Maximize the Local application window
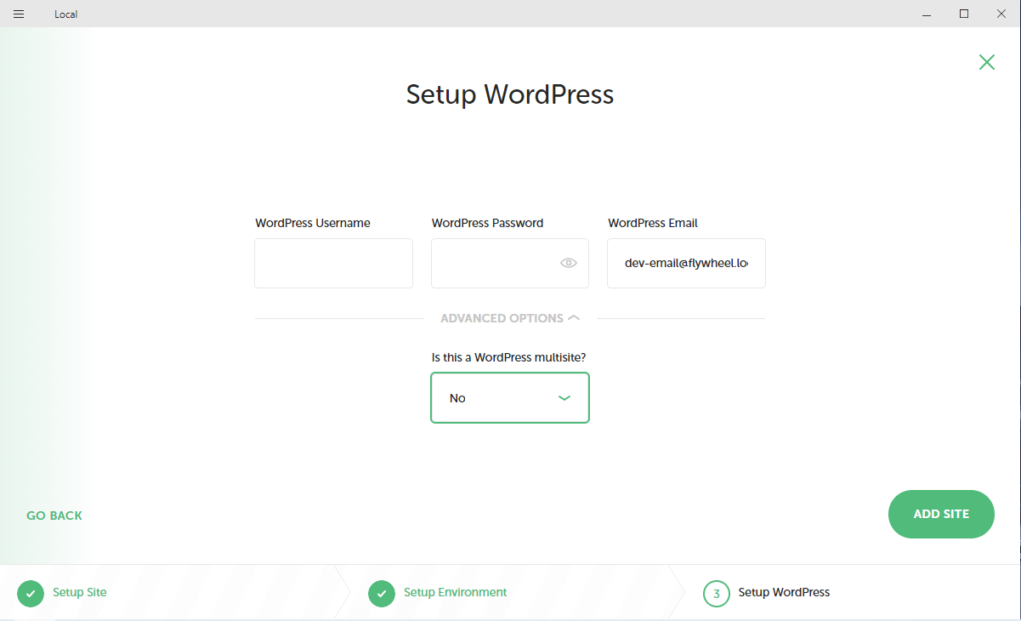 (964, 14)
